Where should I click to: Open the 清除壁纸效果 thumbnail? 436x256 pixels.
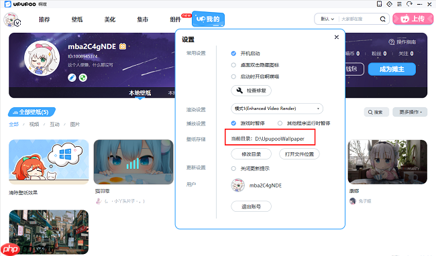coord(49,162)
